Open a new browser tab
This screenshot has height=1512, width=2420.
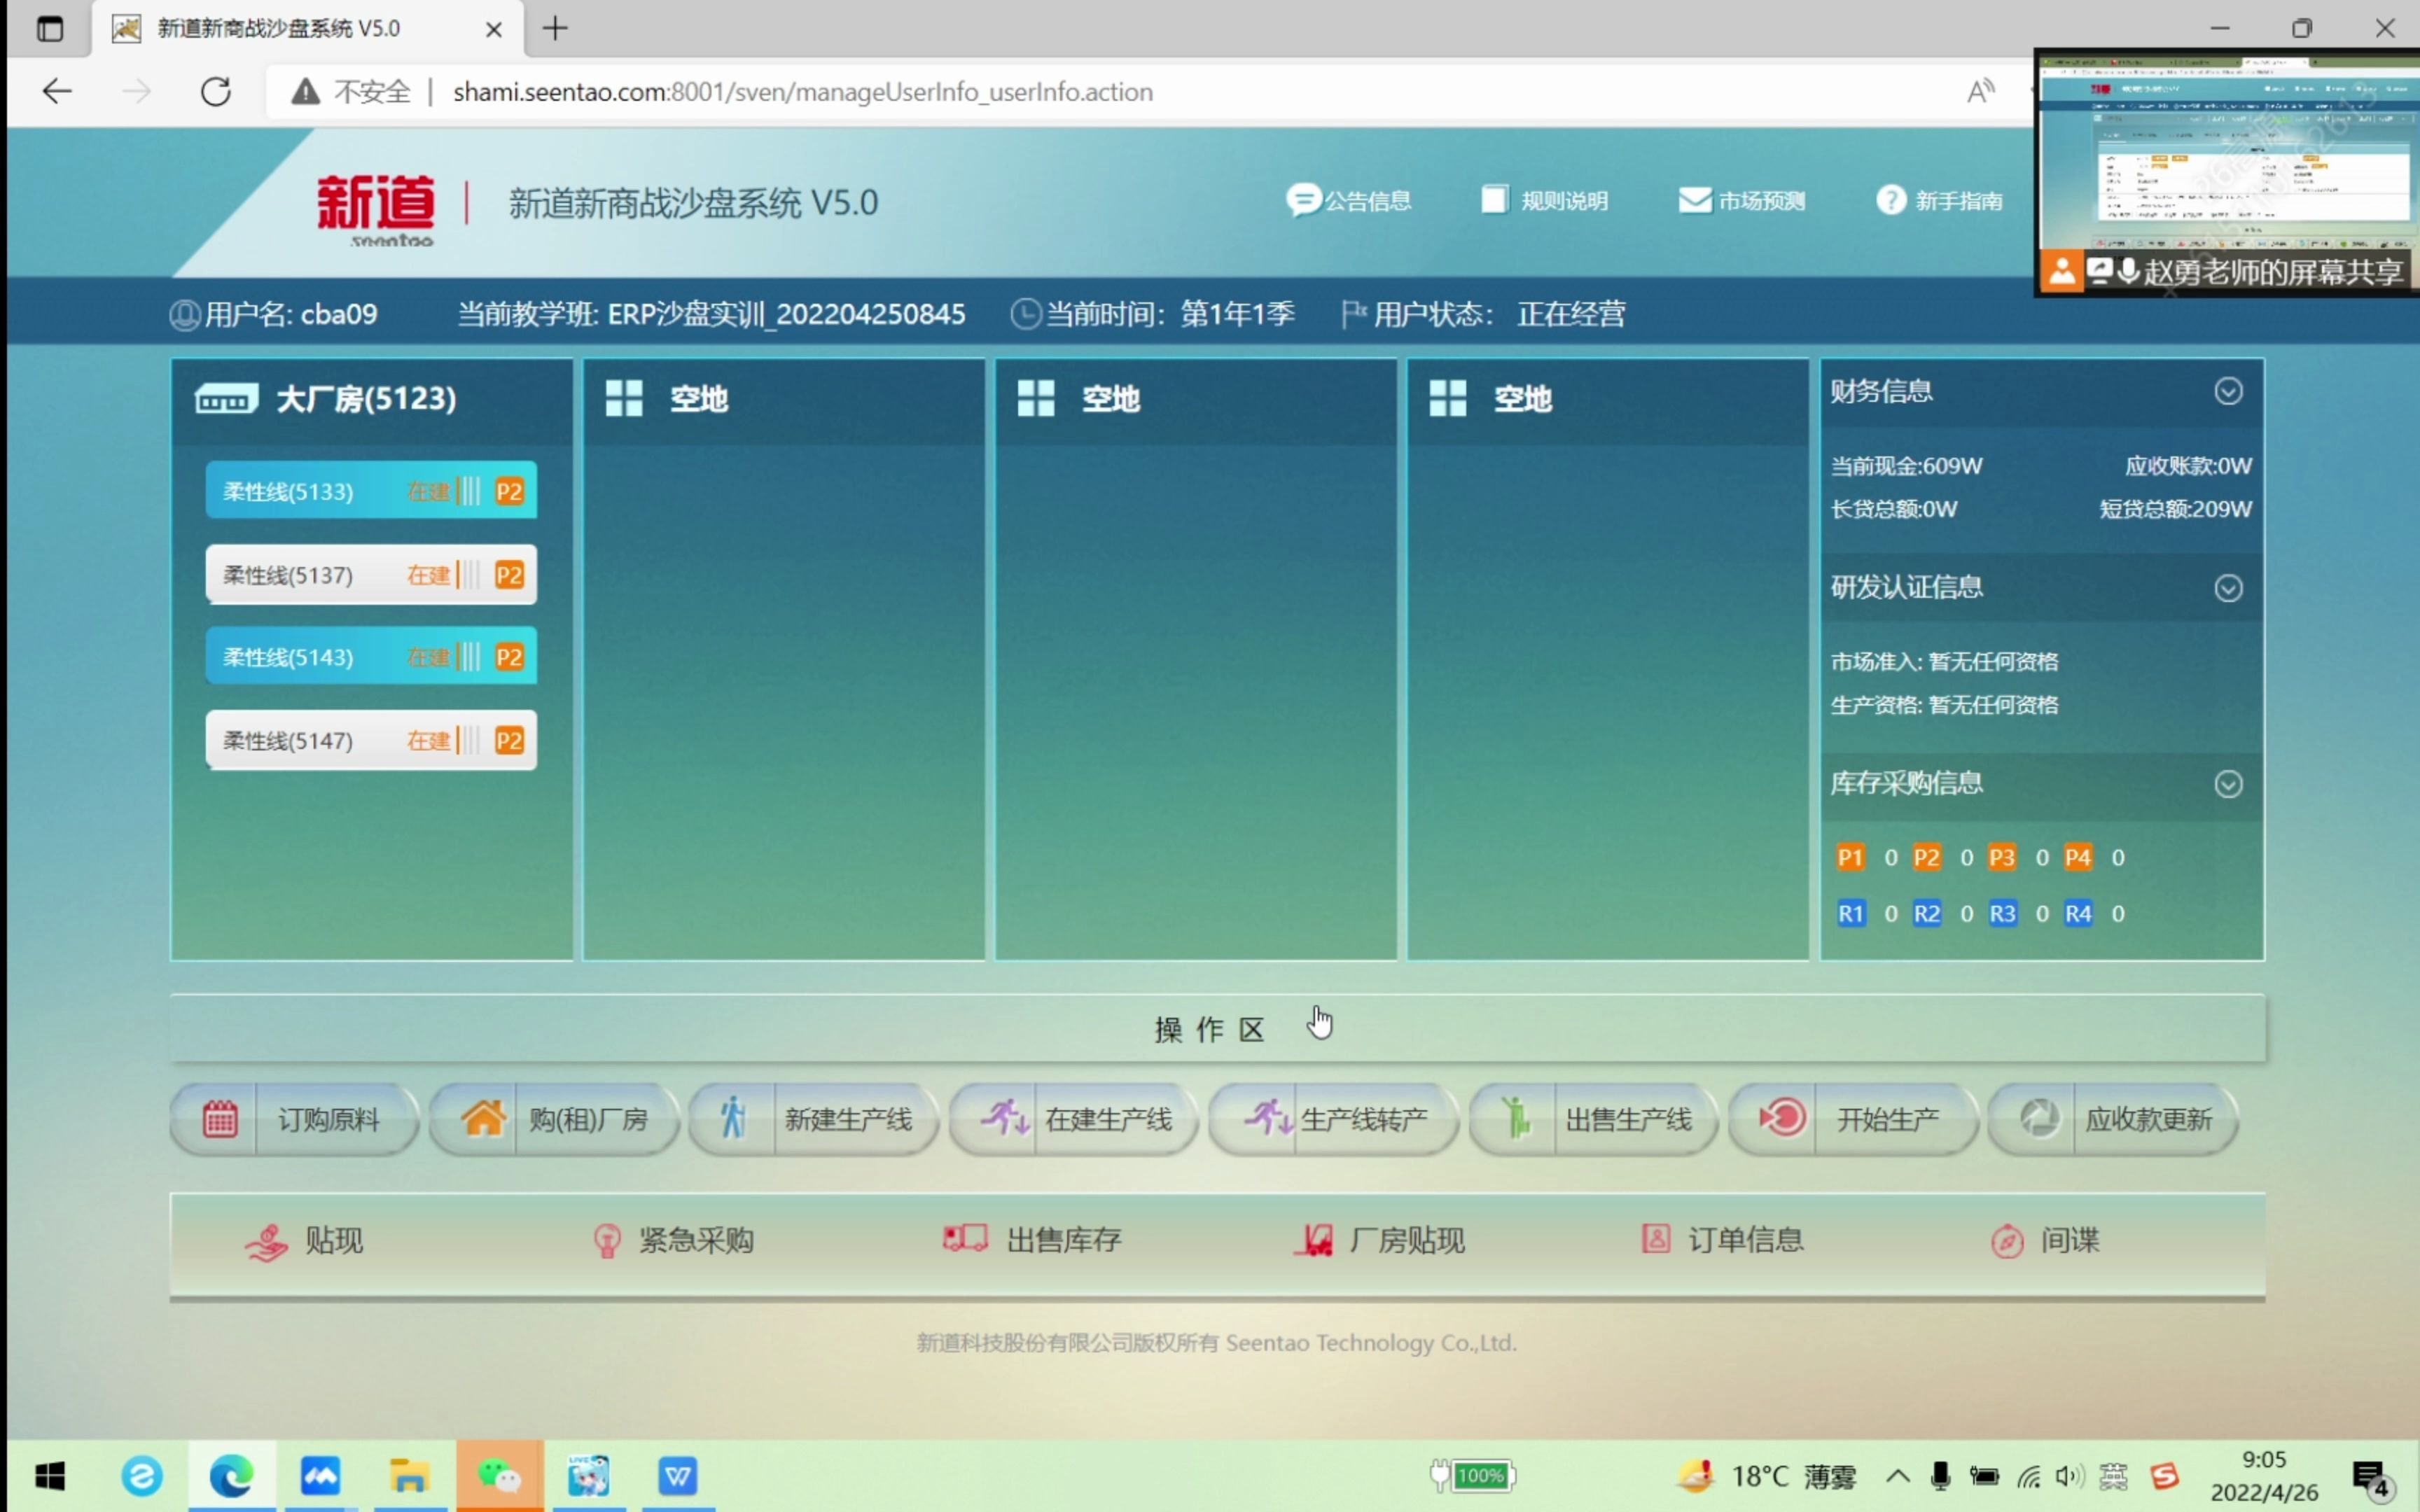(555, 28)
